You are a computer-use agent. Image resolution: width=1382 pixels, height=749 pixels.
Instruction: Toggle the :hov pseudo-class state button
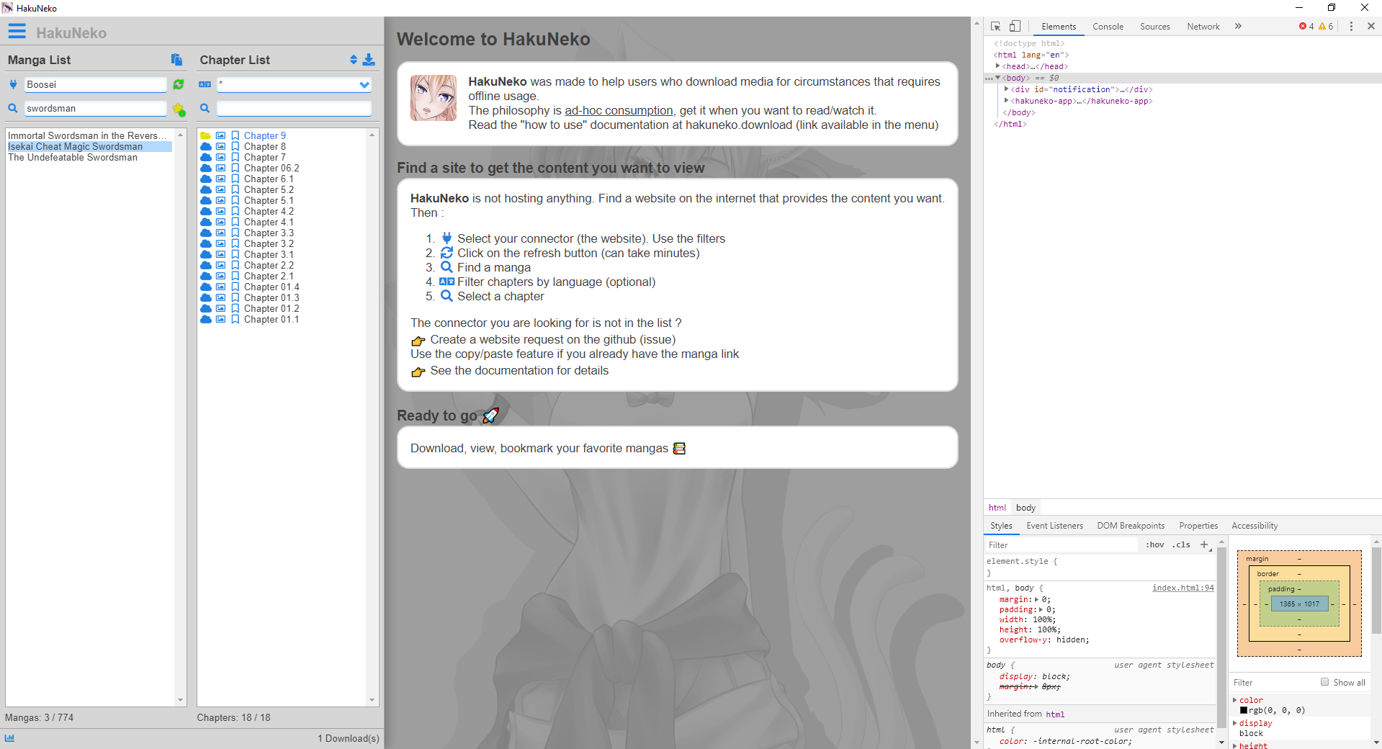coord(1155,545)
